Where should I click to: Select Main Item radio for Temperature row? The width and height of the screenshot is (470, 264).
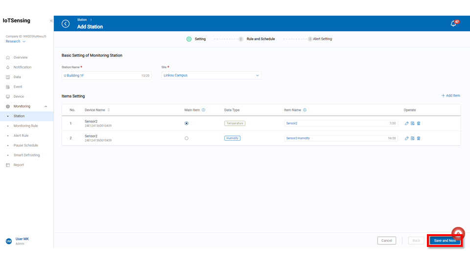click(x=187, y=124)
